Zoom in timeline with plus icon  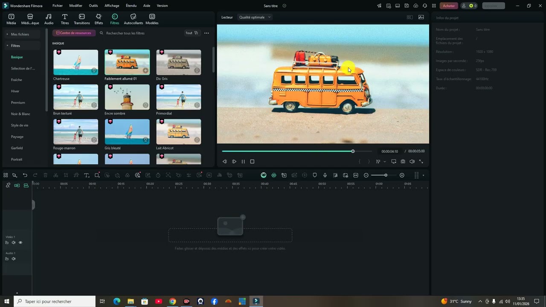402,175
